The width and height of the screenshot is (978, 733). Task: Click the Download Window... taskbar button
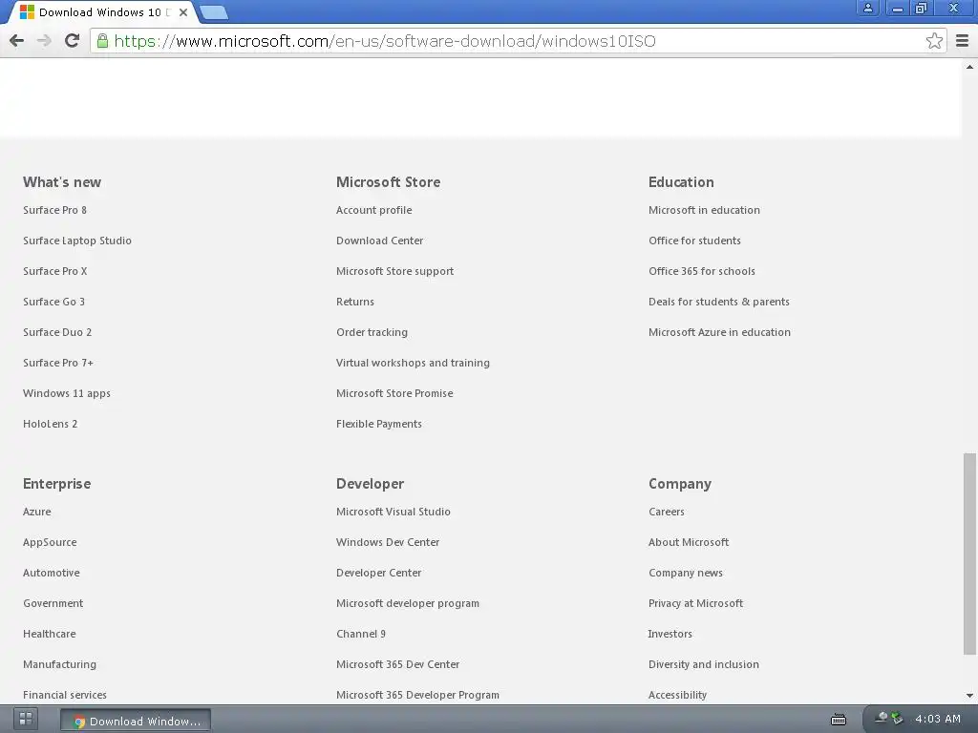136,721
